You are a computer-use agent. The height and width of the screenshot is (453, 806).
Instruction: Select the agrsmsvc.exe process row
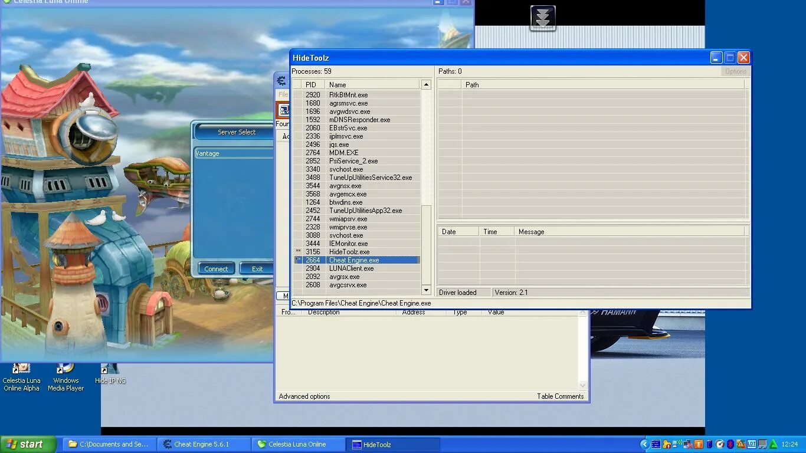[356, 103]
